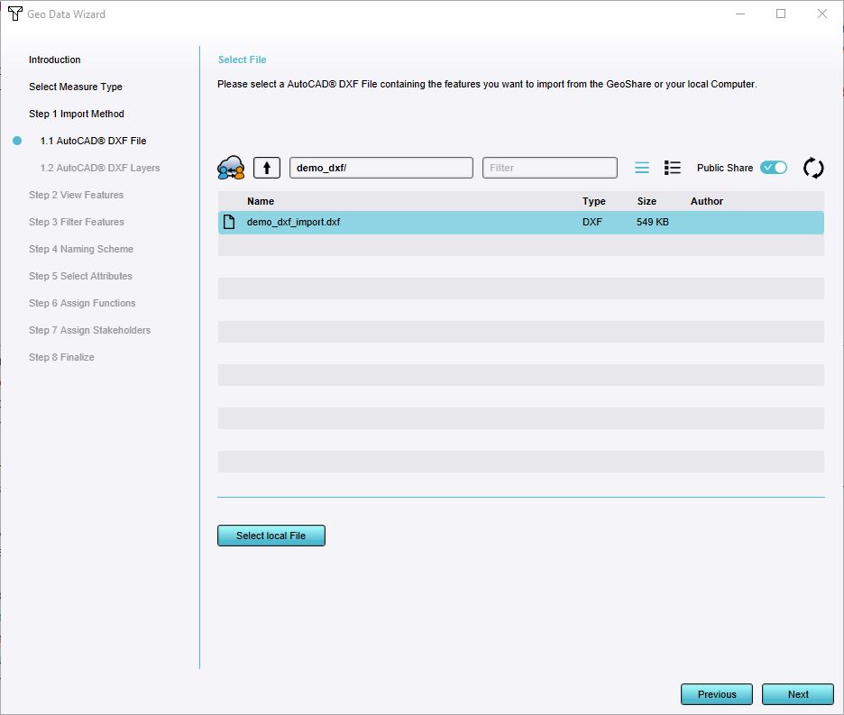Go to Select Measure Type step
The image size is (844, 715).
click(76, 87)
